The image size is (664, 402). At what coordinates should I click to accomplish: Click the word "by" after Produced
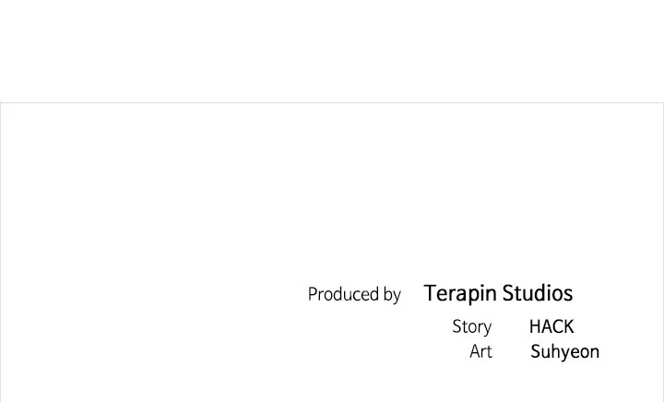(x=391, y=295)
